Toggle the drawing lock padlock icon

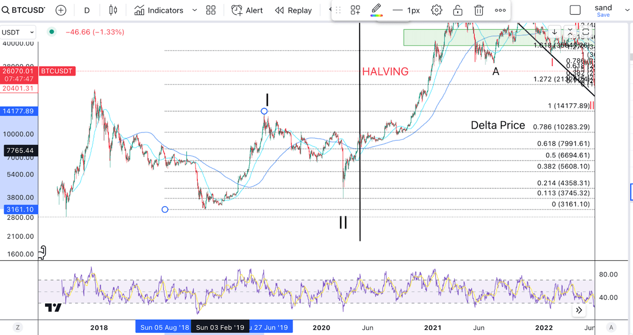pos(458,10)
